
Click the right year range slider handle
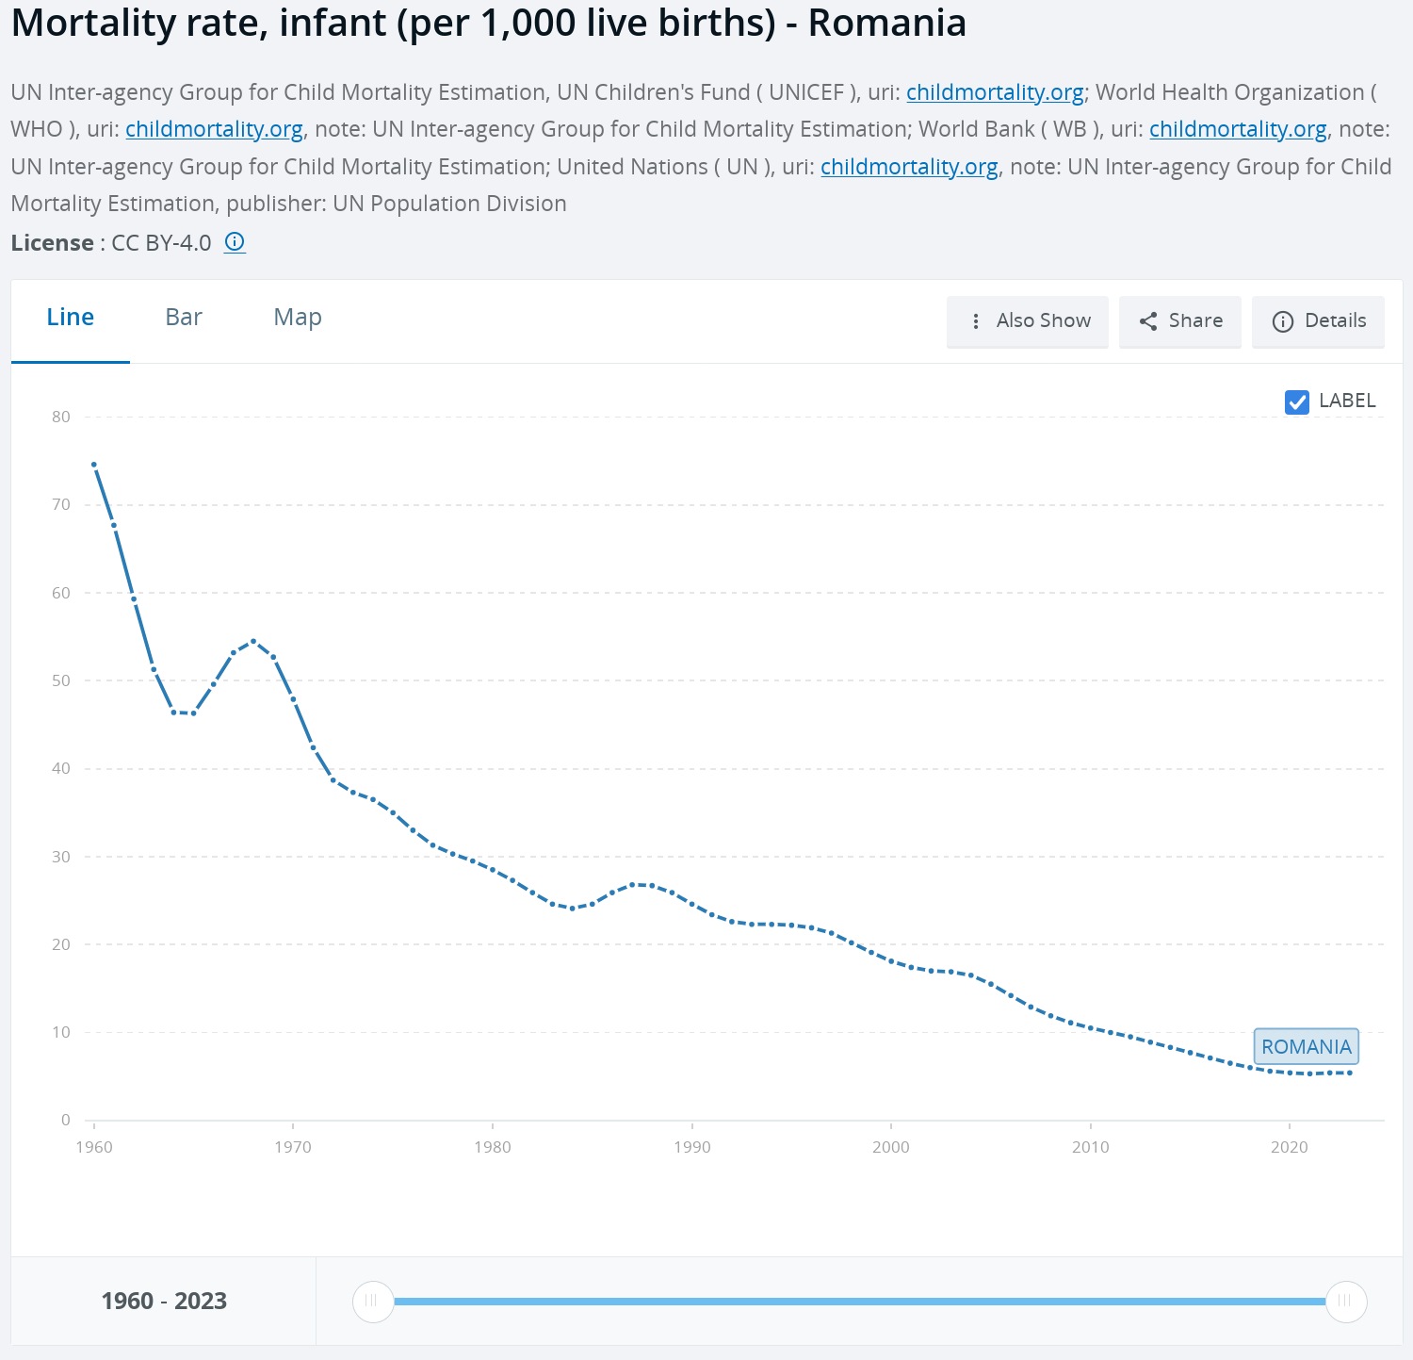1346,1302
